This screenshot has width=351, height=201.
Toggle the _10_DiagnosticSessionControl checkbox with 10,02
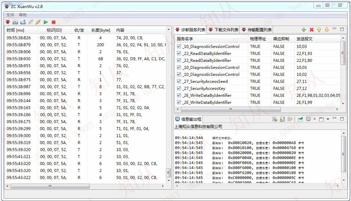point(179,74)
